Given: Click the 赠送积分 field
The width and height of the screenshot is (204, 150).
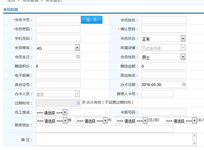Looking at the screenshot, I should [58, 66].
